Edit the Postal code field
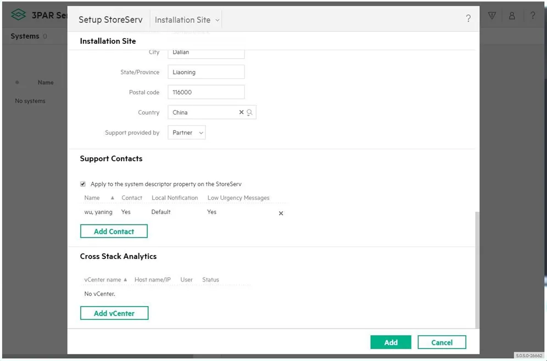547x361 pixels. 206,92
